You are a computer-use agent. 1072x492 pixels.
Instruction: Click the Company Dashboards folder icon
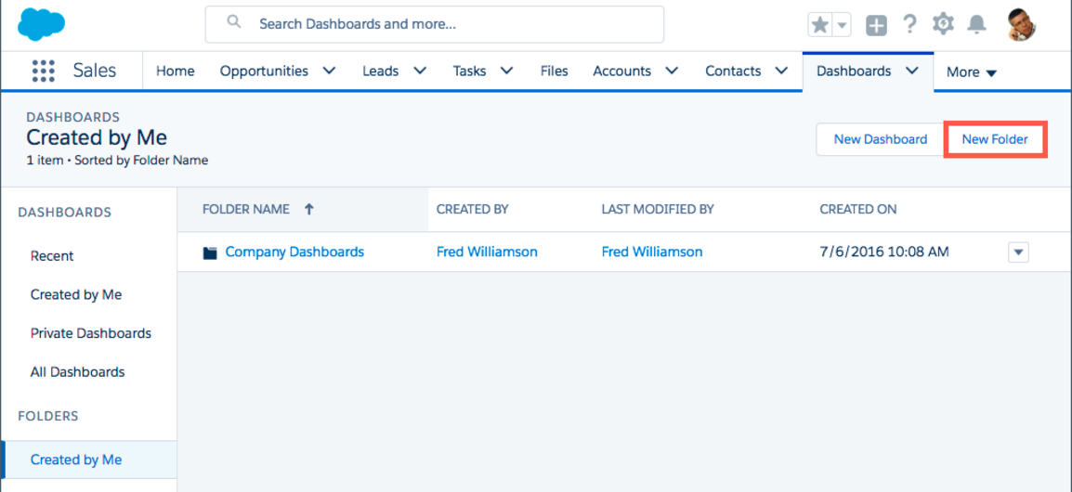210,252
